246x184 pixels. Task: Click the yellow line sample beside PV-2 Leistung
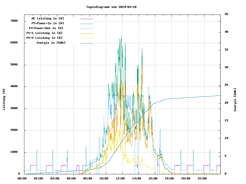86,38
